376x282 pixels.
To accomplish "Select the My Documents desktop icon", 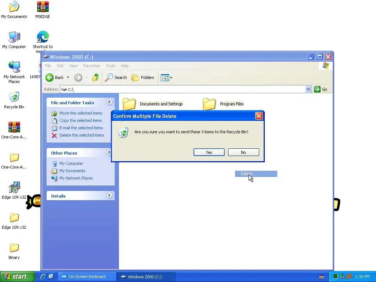I will [x=14, y=7].
